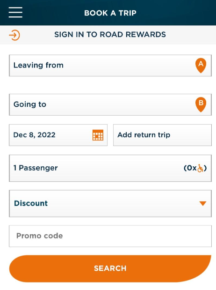Tap the Going to label text

[30, 104]
